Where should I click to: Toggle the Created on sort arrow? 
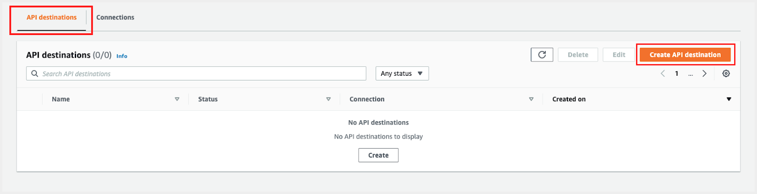click(729, 99)
